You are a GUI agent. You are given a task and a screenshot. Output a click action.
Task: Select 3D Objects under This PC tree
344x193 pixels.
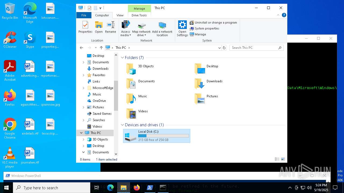click(100, 139)
